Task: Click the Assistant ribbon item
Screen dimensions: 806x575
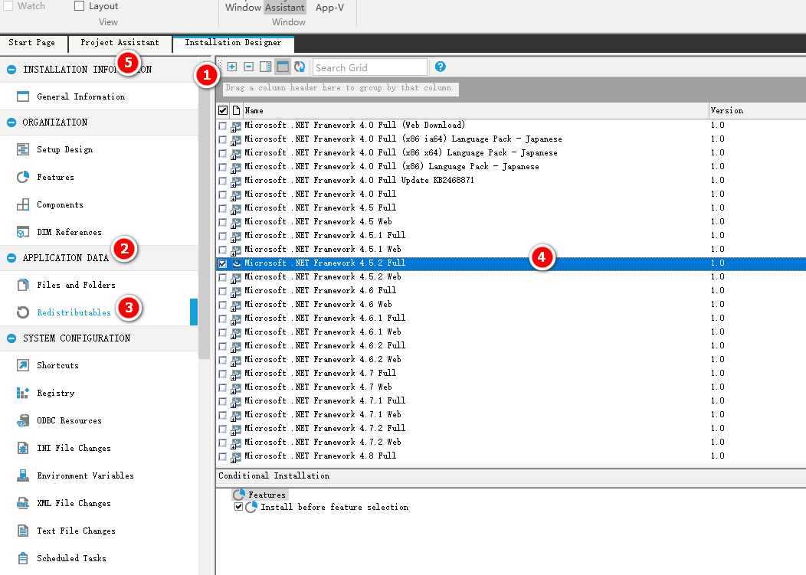Action: coord(285,7)
